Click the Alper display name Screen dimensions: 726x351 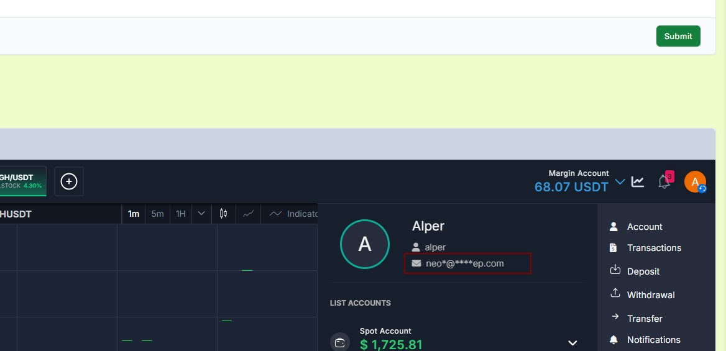tap(428, 226)
